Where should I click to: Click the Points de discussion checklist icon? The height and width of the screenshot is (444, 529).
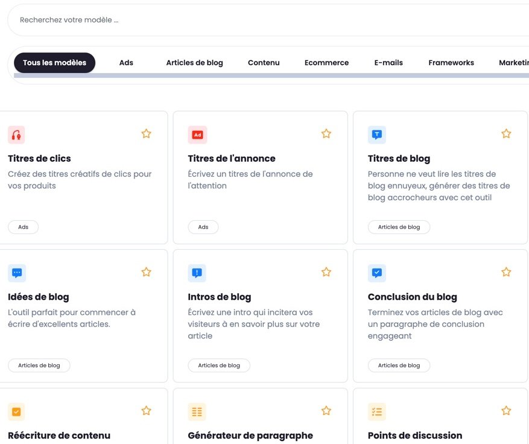tap(377, 411)
